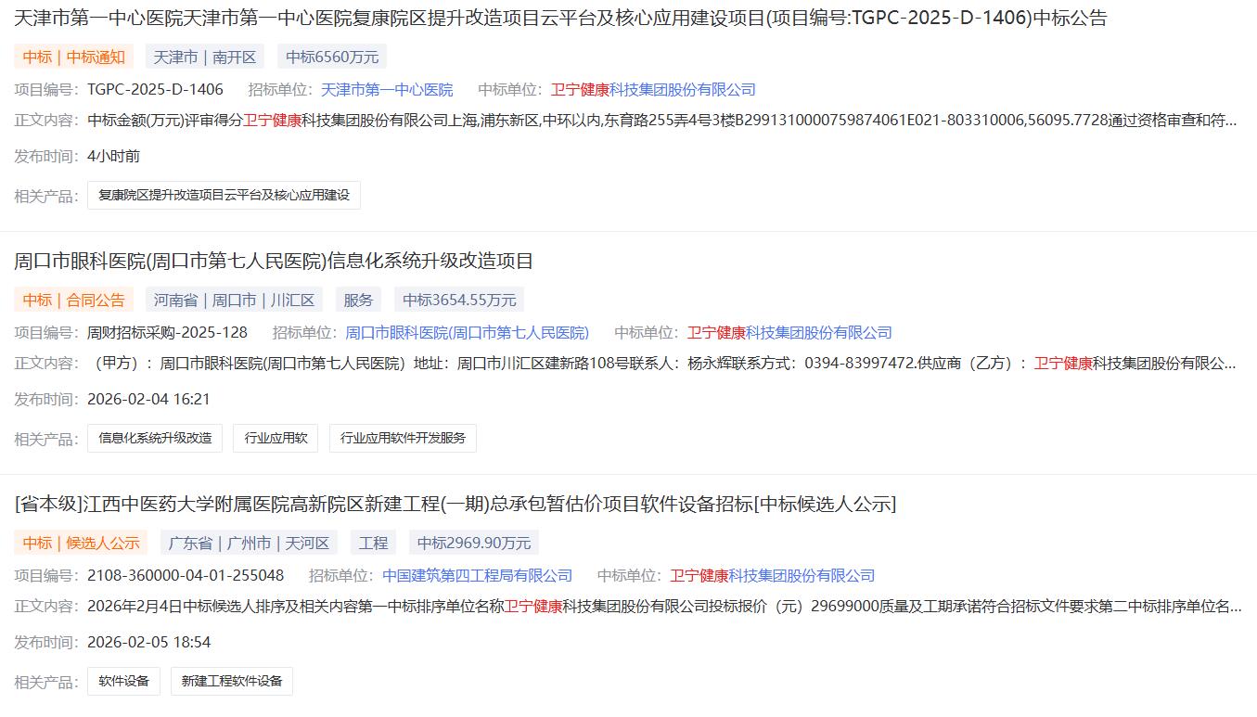
Task: Click the 中标 | 候选人公示 tag
Action: pyautogui.click(x=82, y=543)
